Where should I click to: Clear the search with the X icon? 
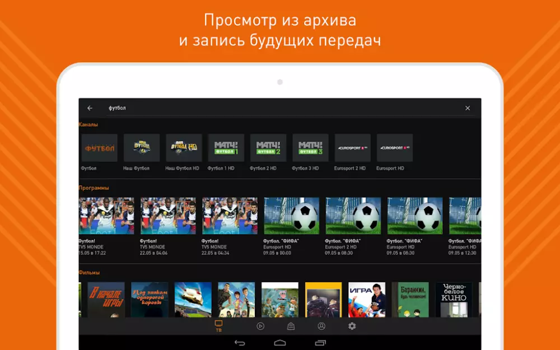468,108
